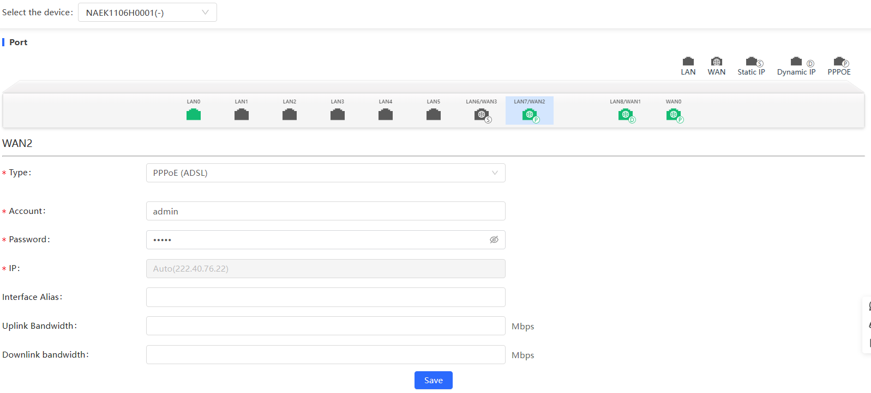871x393 pixels.
Task: Click the PPPOE legend icon
Action: tap(840, 62)
